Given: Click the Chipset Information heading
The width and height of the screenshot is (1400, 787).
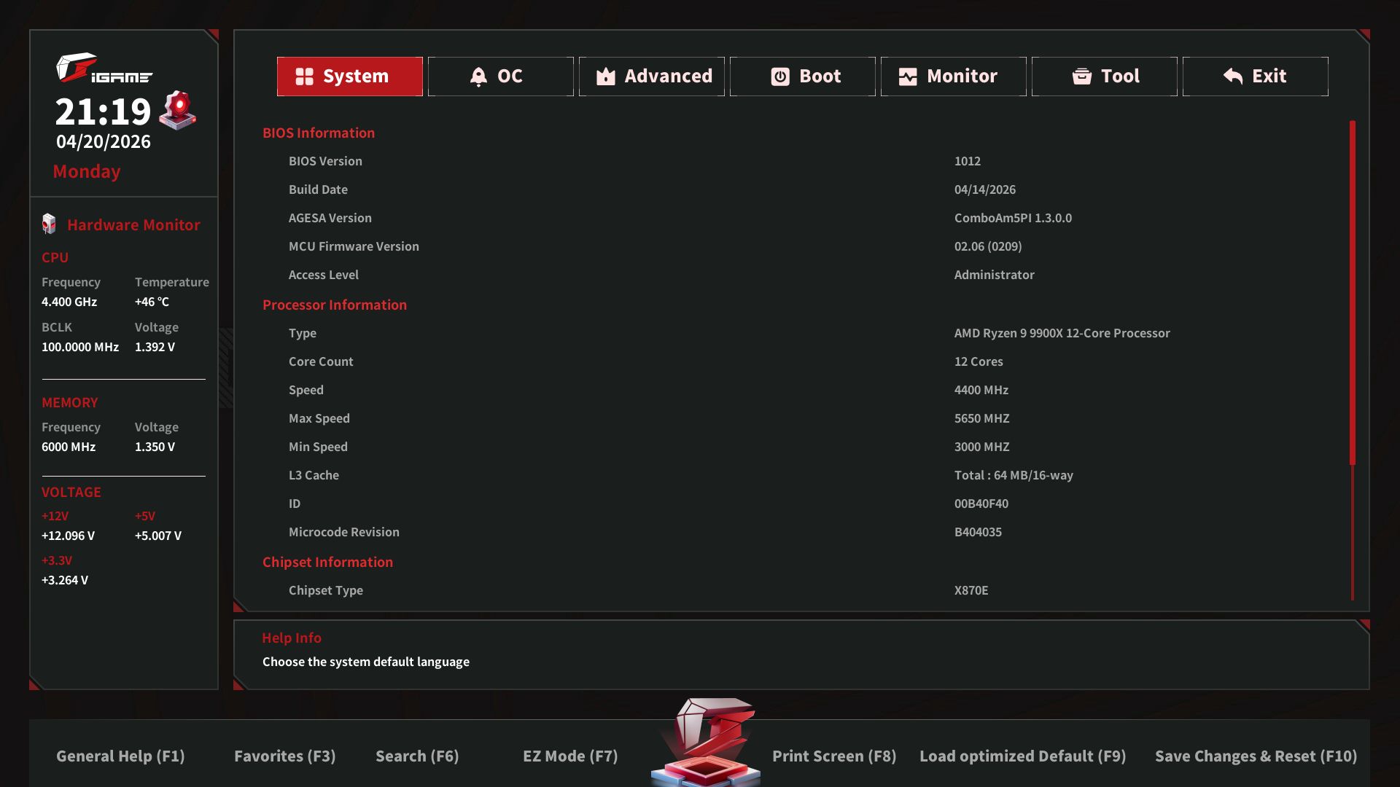Looking at the screenshot, I should 327,562.
